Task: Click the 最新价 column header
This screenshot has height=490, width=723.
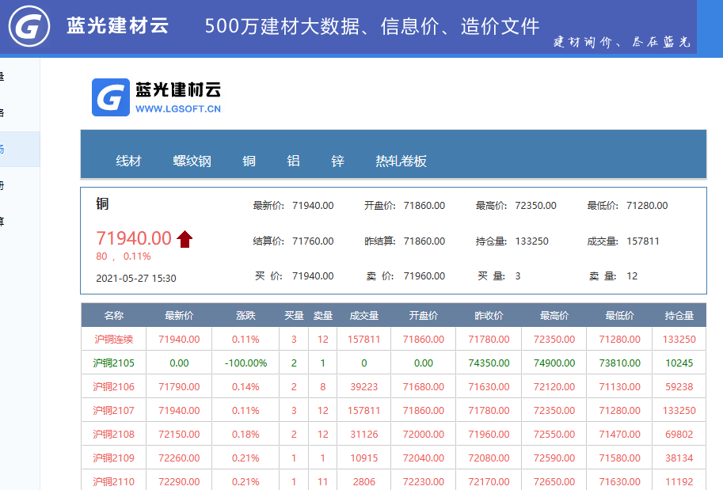Action: [179, 315]
